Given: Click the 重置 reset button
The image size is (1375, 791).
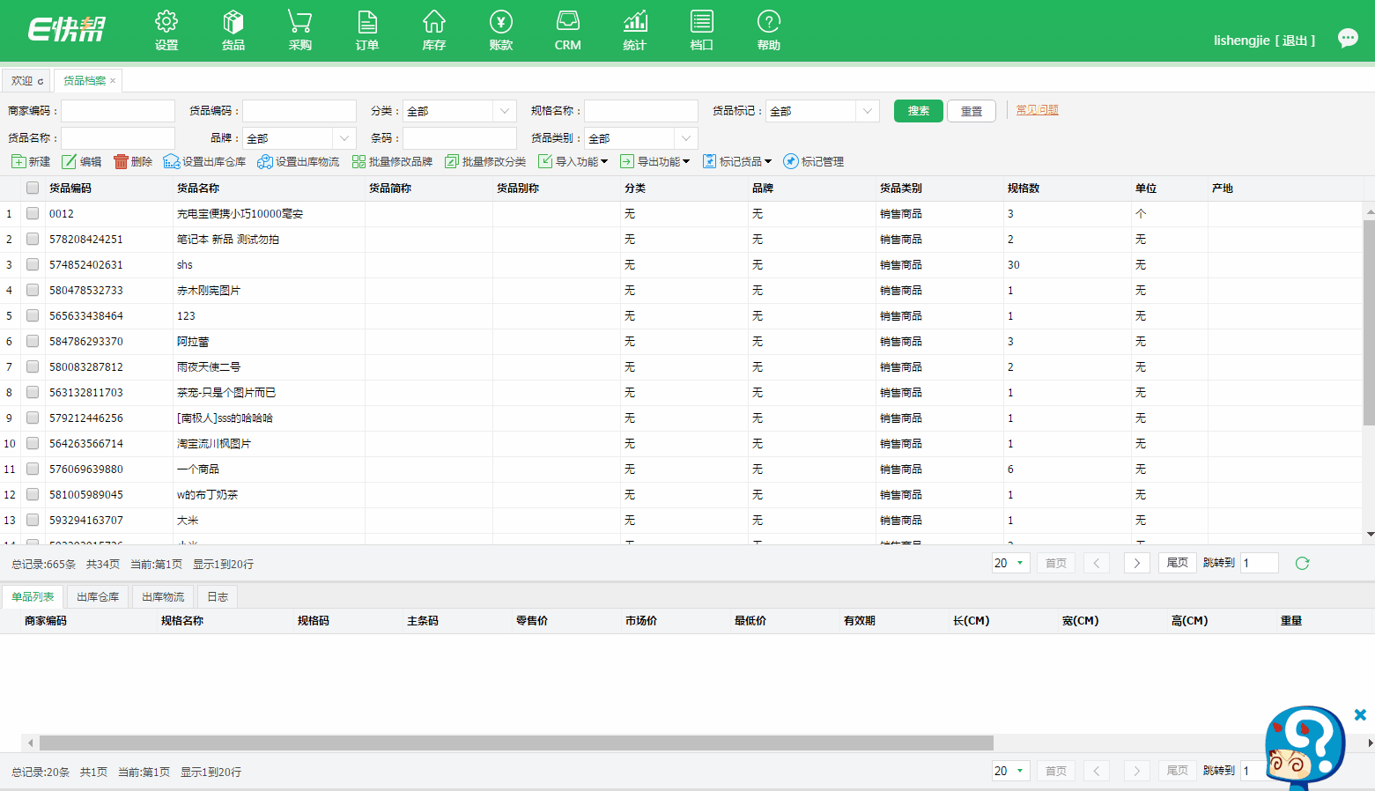Looking at the screenshot, I should pos(972,111).
